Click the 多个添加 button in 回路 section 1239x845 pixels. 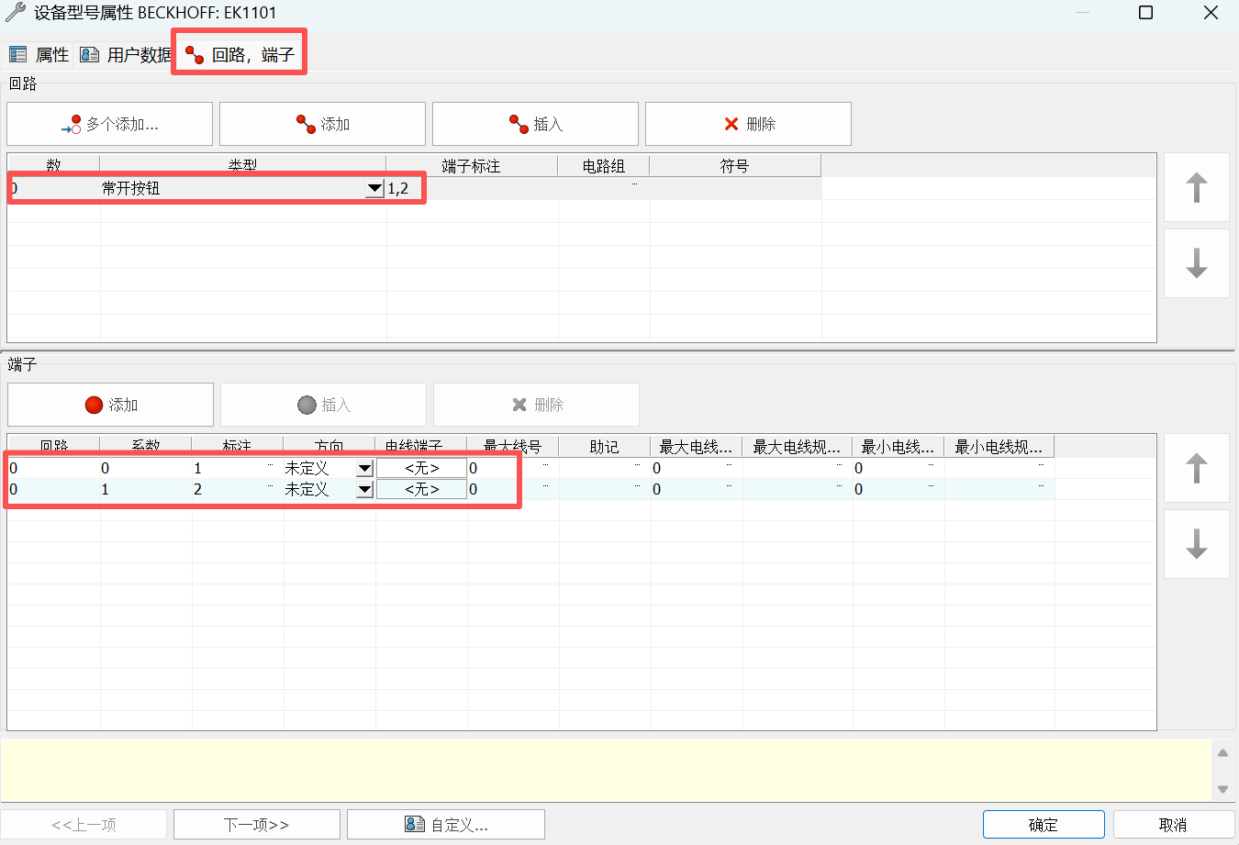(109, 124)
